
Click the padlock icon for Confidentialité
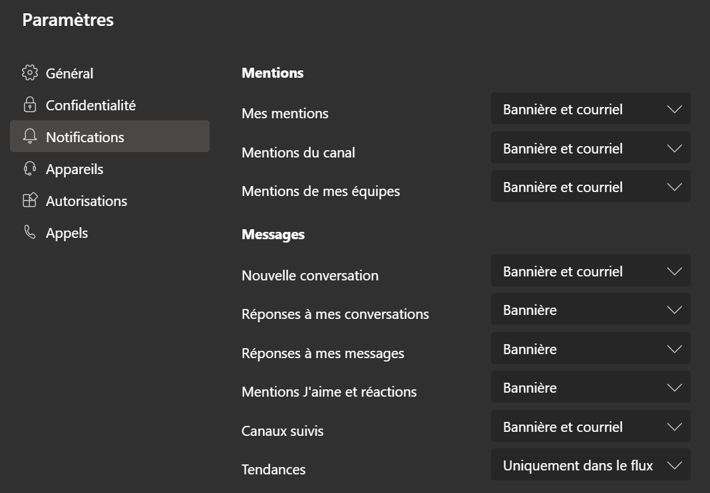[x=30, y=104]
